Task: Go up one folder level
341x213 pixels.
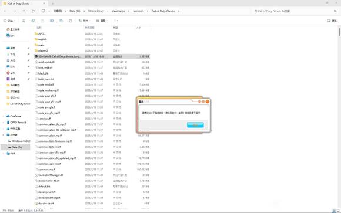Action: click(24, 11)
